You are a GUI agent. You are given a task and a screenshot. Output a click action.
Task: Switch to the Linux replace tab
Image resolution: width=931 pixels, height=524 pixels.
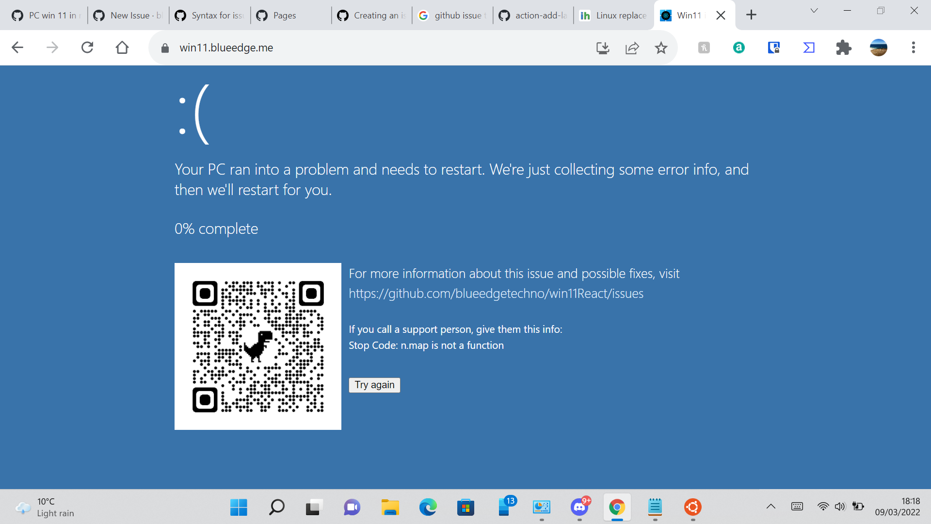[616, 15]
